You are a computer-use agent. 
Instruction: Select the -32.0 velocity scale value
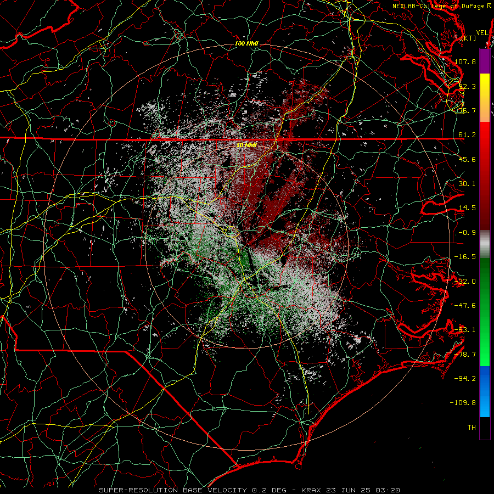pos(465,282)
